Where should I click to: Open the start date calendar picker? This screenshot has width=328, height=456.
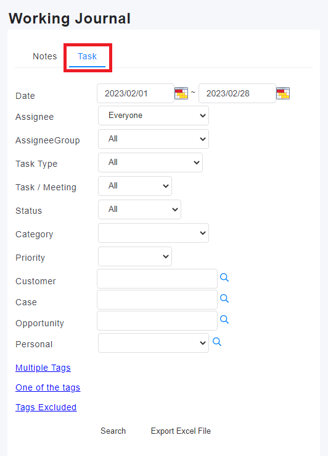181,93
